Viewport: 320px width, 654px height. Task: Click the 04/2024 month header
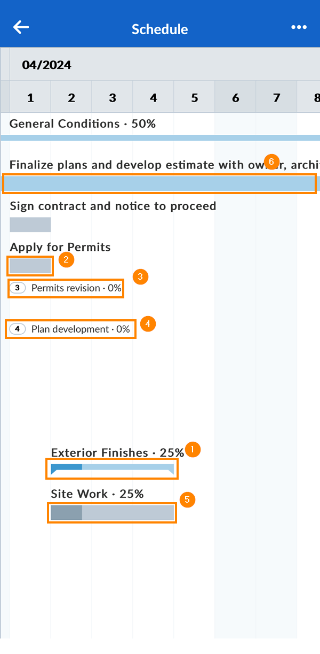pos(46,65)
